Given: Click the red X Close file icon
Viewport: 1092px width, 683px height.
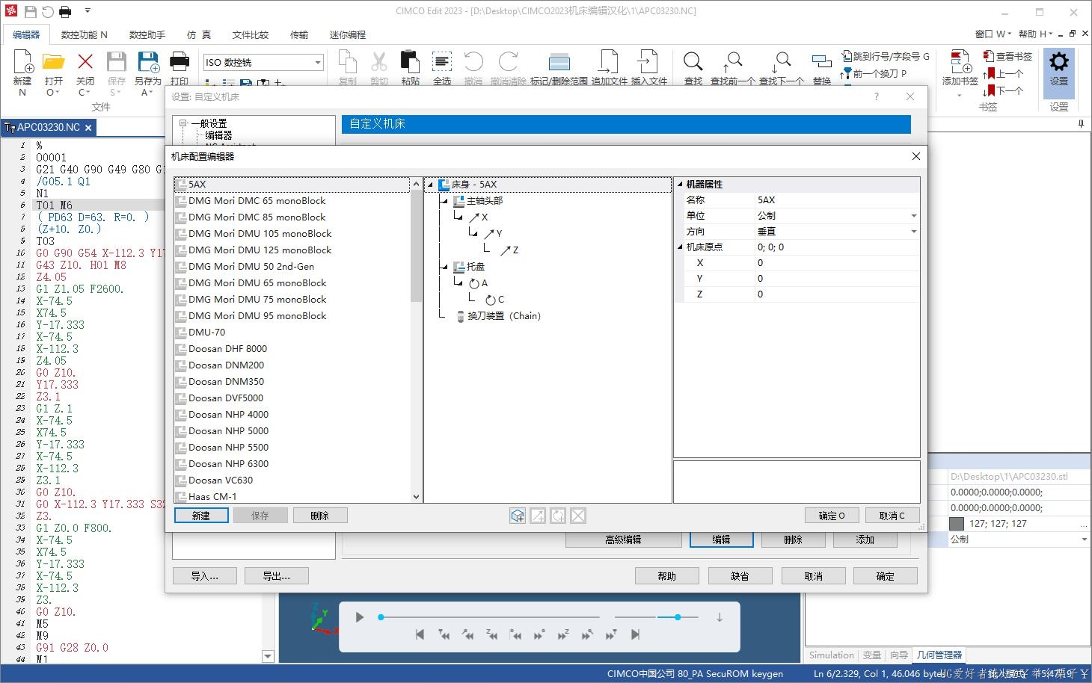Looking at the screenshot, I should [85, 62].
